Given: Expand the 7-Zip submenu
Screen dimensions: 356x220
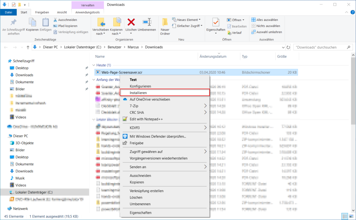Looking at the screenshot, I should click(164, 106).
